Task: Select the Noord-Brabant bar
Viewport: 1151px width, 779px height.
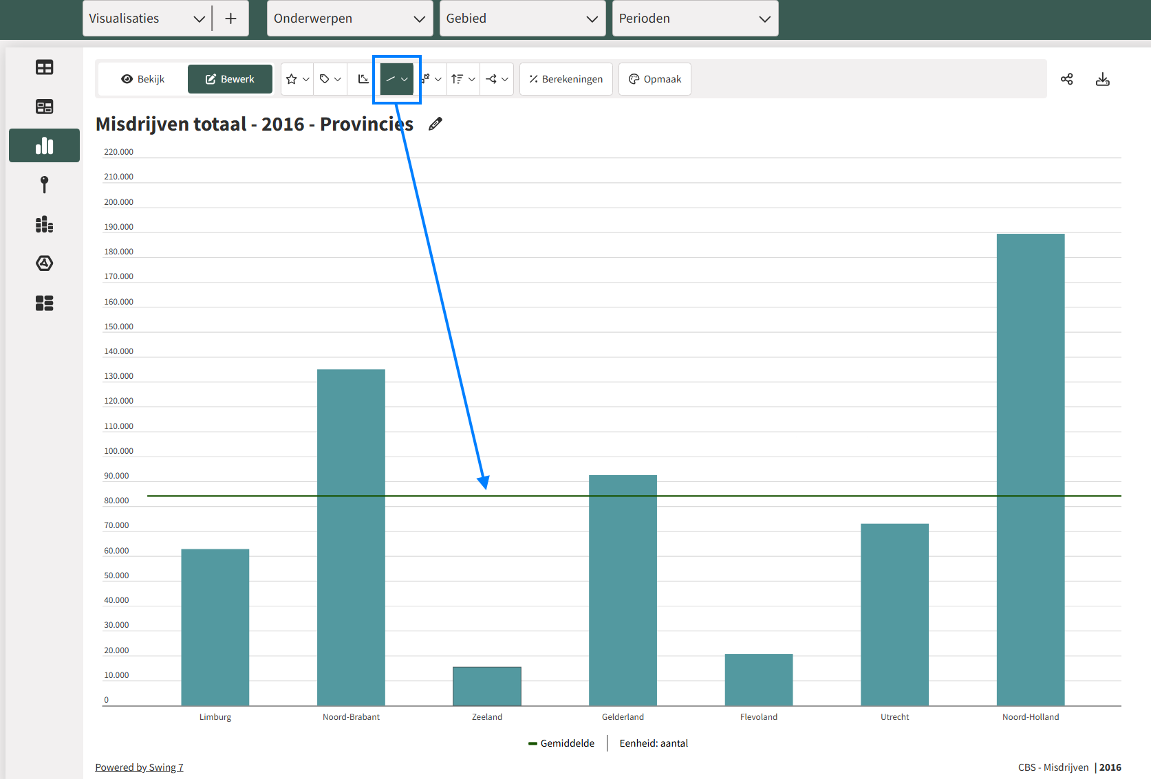Action: click(351, 538)
